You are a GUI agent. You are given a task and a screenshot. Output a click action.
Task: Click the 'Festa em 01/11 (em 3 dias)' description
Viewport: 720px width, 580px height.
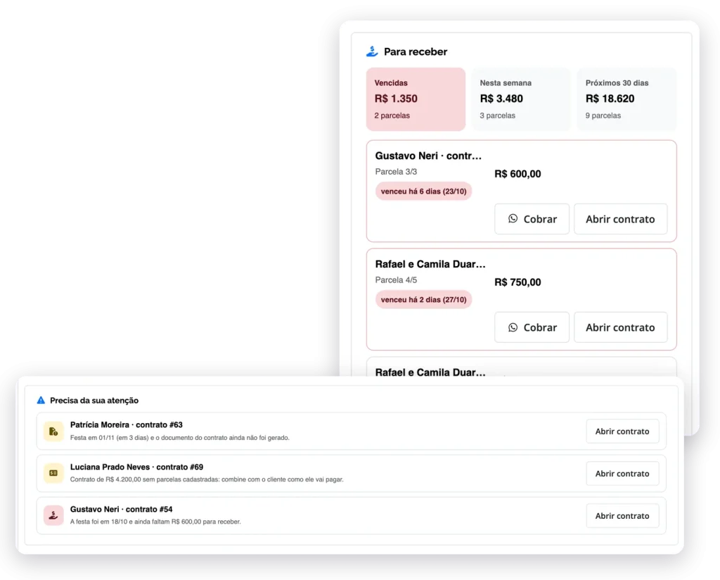pyautogui.click(x=179, y=438)
